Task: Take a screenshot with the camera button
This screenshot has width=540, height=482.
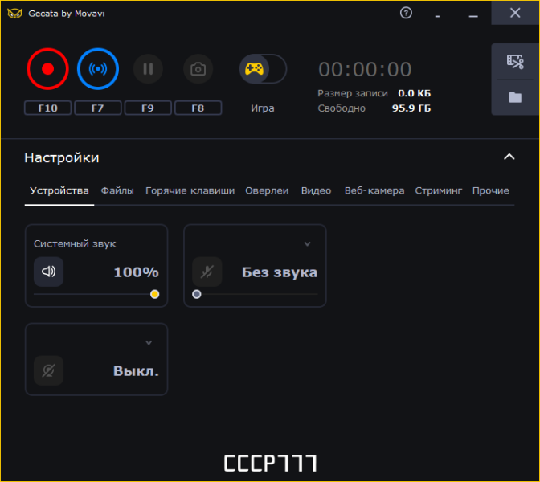Action: (198, 69)
